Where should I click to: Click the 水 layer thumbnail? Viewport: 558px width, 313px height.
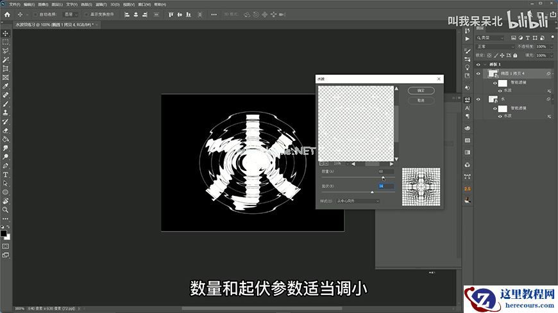click(493, 99)
